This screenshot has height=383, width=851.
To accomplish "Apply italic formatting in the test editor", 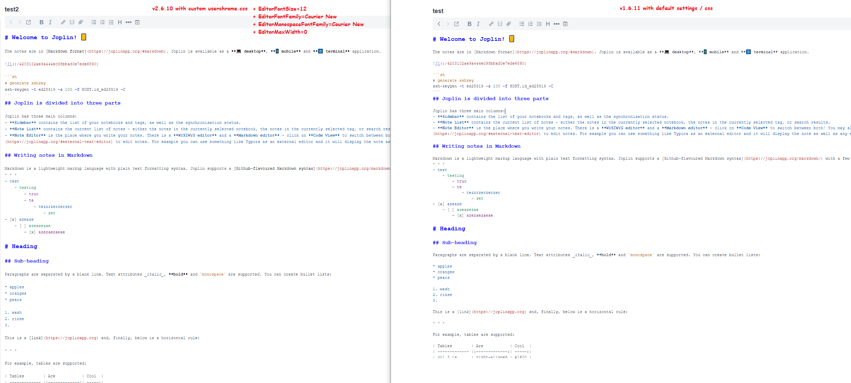I will click(x=478, y=24).
